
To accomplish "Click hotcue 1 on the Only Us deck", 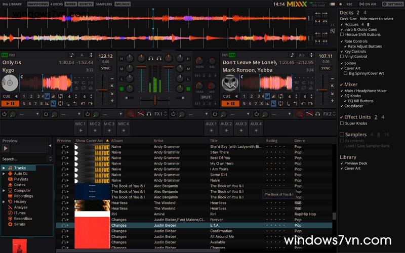I will tap(24, 96).
